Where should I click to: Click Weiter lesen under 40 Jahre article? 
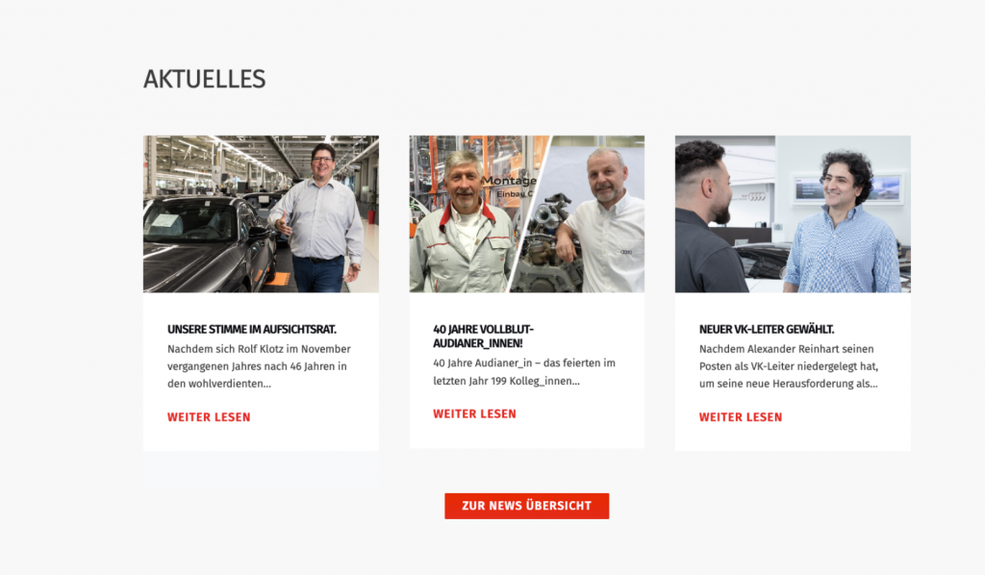pyautogui.click(x=474, y=413)
